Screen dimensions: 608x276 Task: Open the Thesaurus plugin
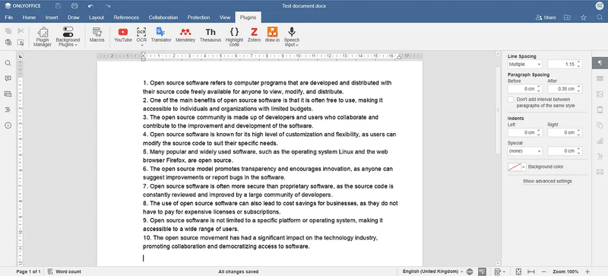[x=211, y=35]
